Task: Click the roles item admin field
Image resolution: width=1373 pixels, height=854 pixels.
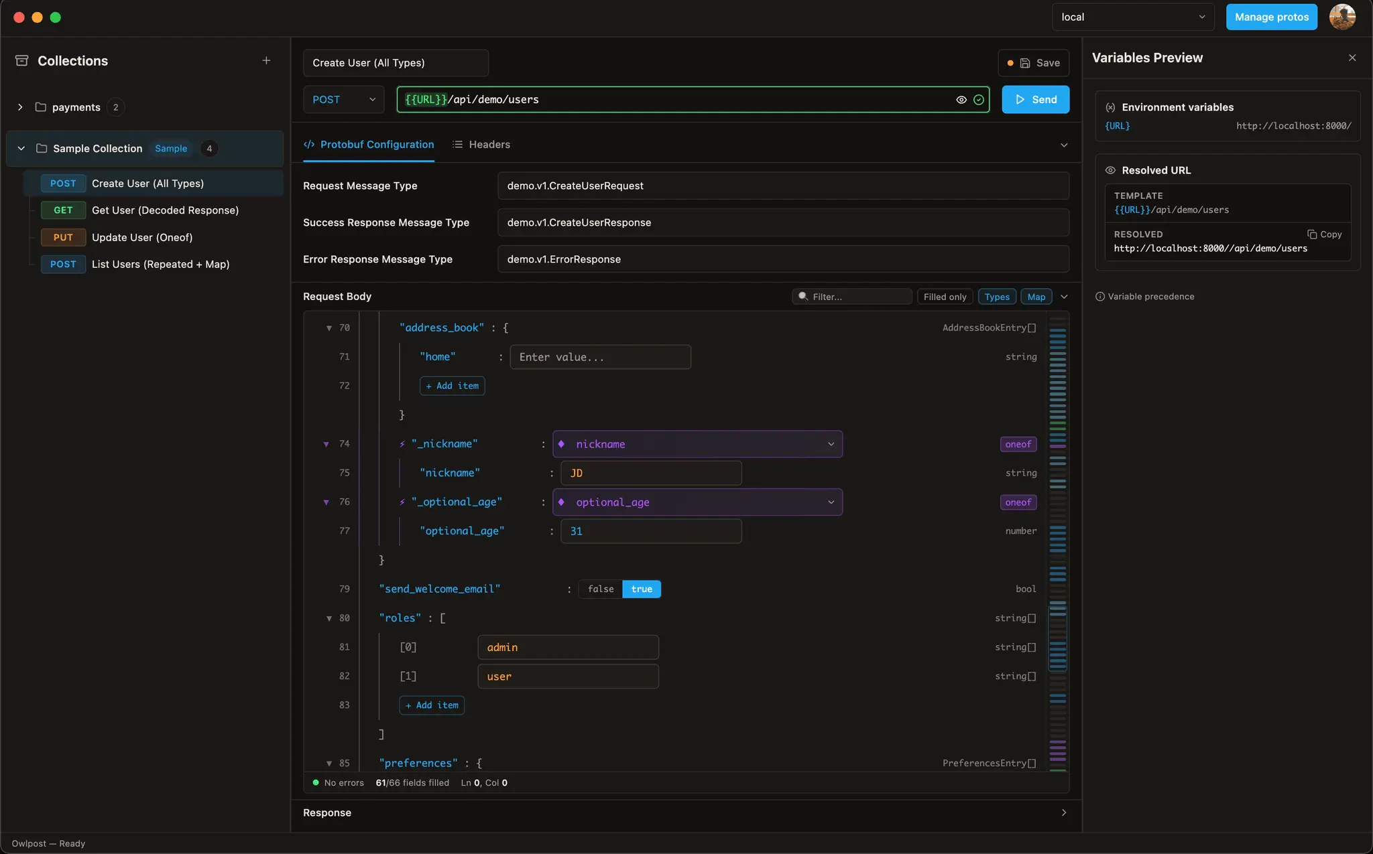Action: [568, 648]
